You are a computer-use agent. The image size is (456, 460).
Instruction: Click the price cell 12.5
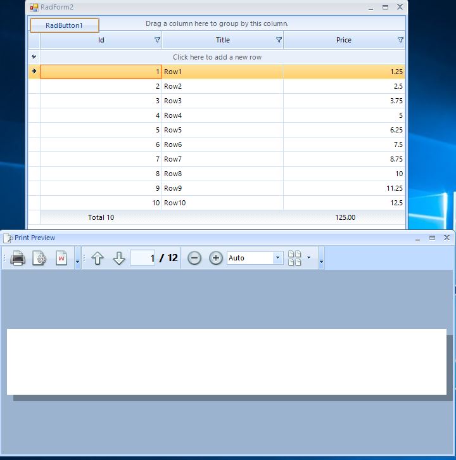[x=345, y=203]
